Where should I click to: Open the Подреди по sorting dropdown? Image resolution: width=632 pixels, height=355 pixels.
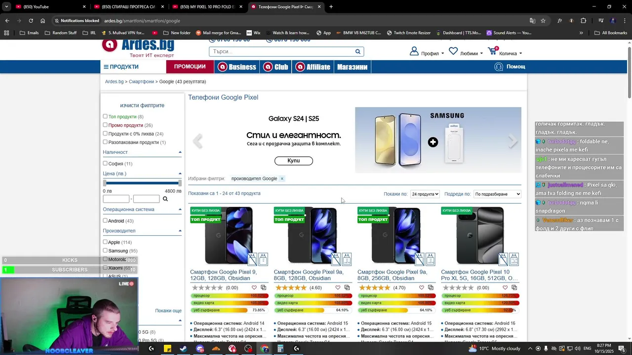tap(497, 194)
